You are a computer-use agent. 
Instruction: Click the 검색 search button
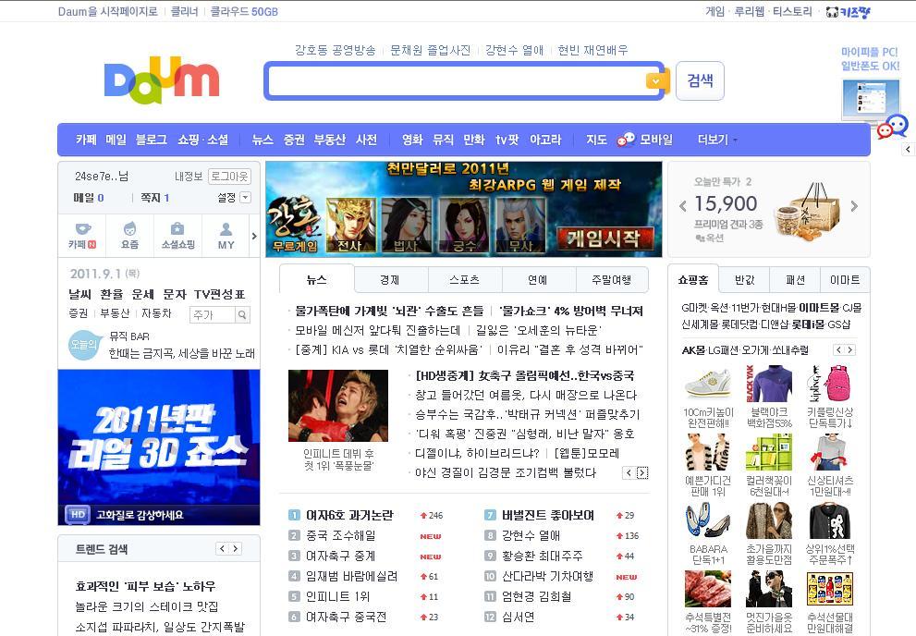[x=700, y=80]
